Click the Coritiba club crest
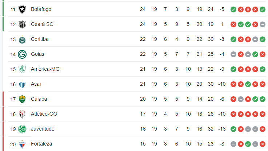The image size is (268, 151). [22, 40]
